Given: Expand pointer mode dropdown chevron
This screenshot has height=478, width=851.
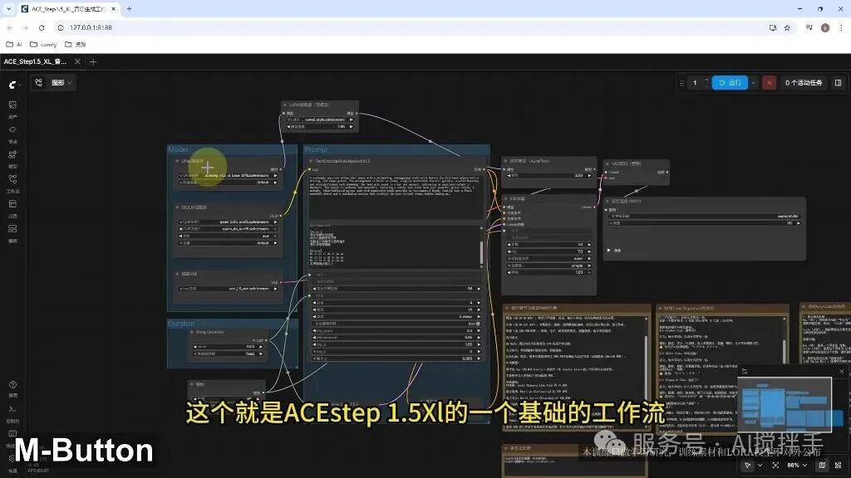Looking at the screenshot, I should (x=760, y=465).
